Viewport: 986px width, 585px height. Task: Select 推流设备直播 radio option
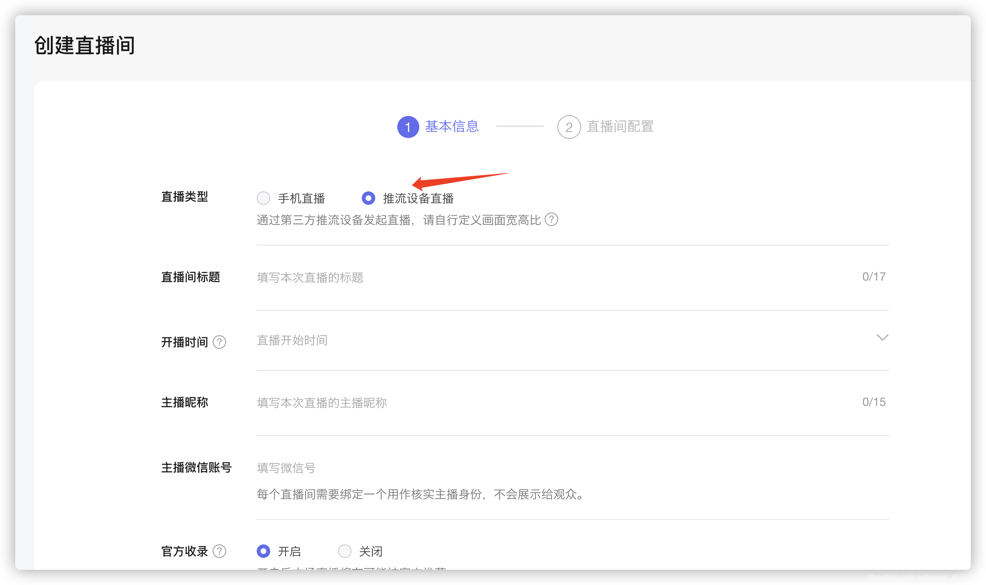[x=368, y=198]
